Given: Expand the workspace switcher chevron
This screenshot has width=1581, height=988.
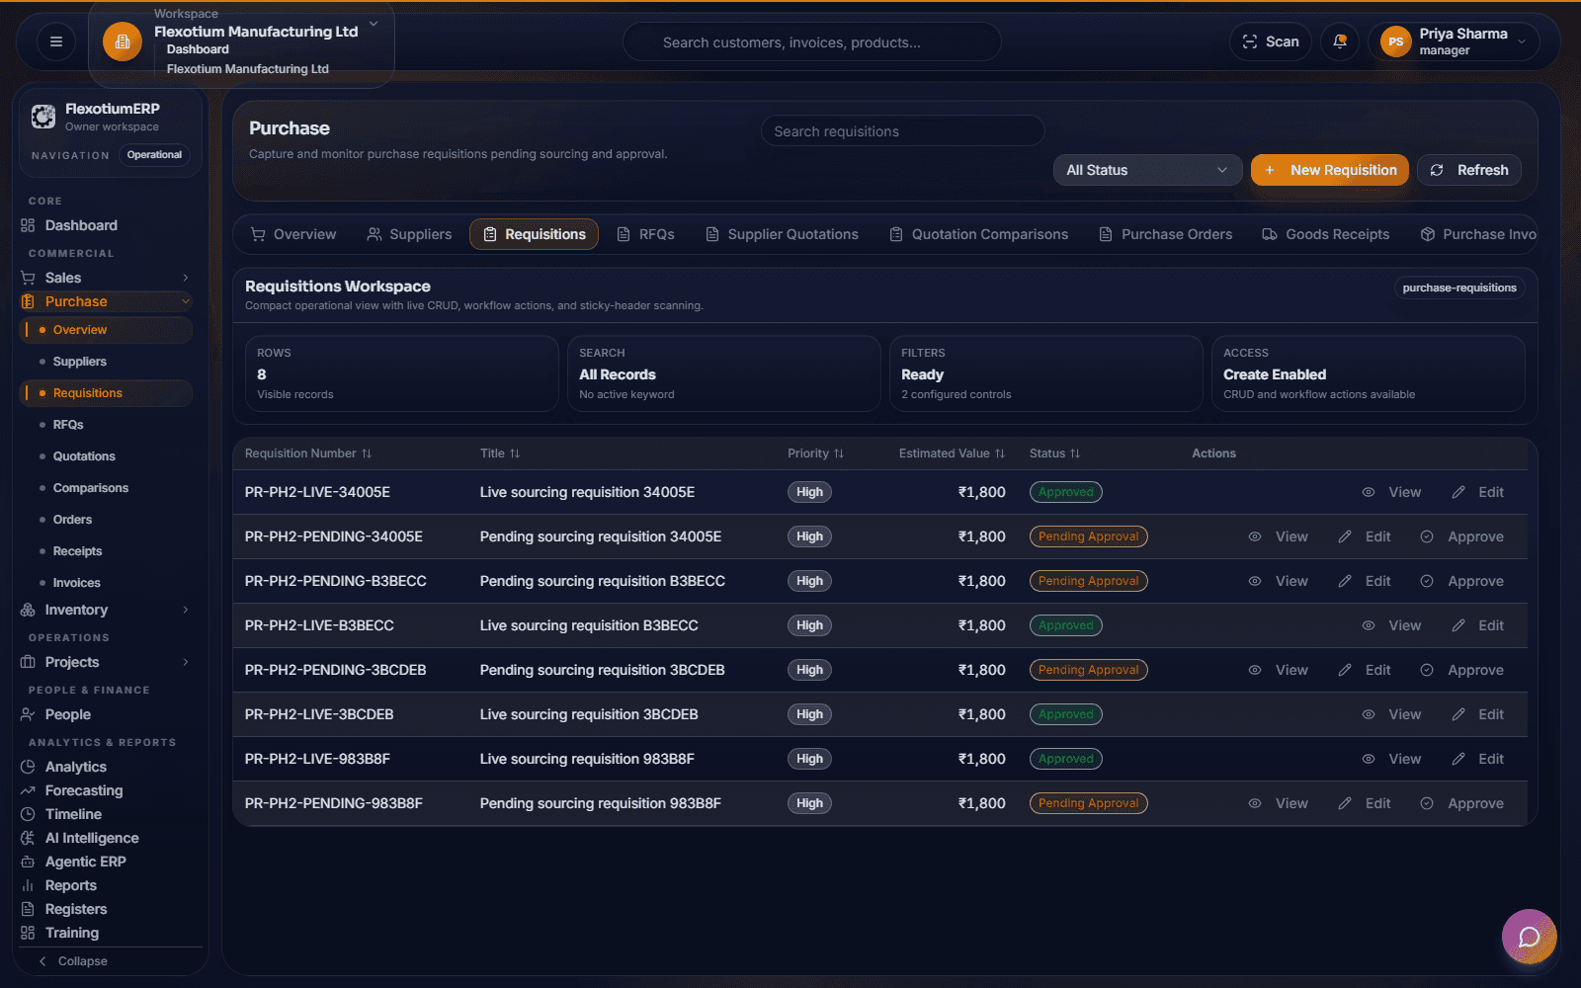Looking at the screenshot, I should coord(374,24).
